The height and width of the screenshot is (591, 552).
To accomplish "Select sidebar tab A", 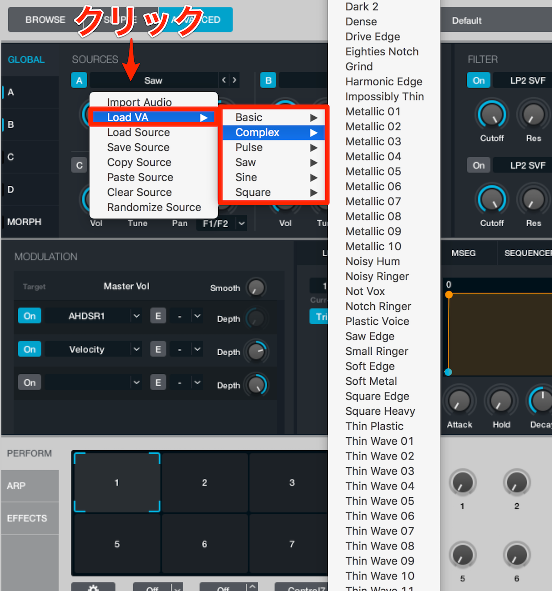I will click(x=30, y=92).
